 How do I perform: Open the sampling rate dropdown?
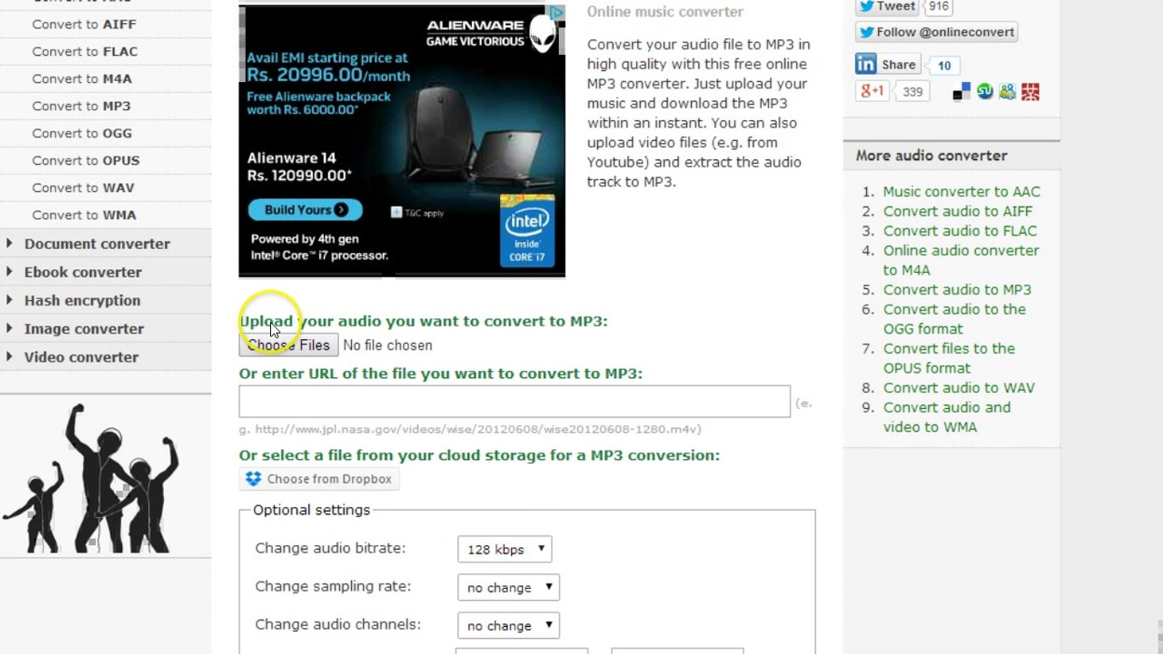pos(508,587)
